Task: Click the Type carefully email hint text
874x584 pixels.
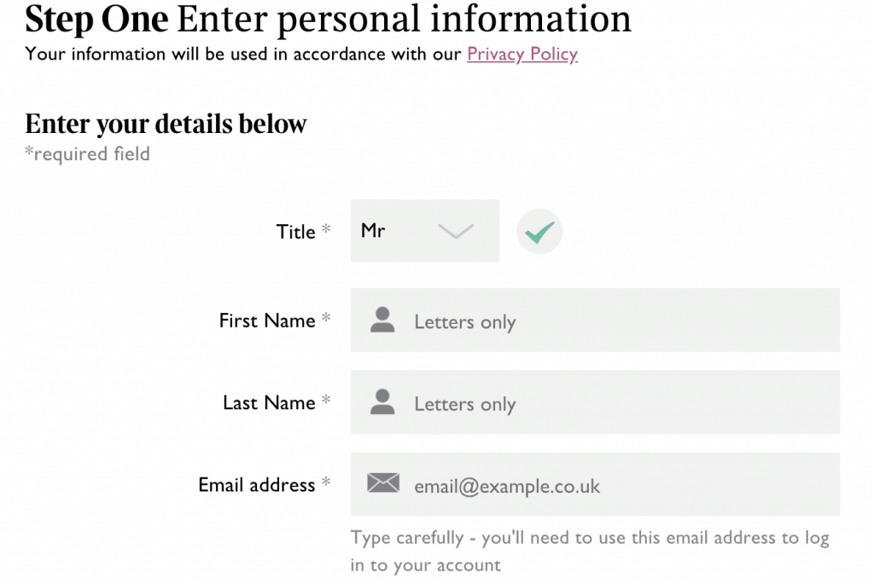Action: click(589, 551)
